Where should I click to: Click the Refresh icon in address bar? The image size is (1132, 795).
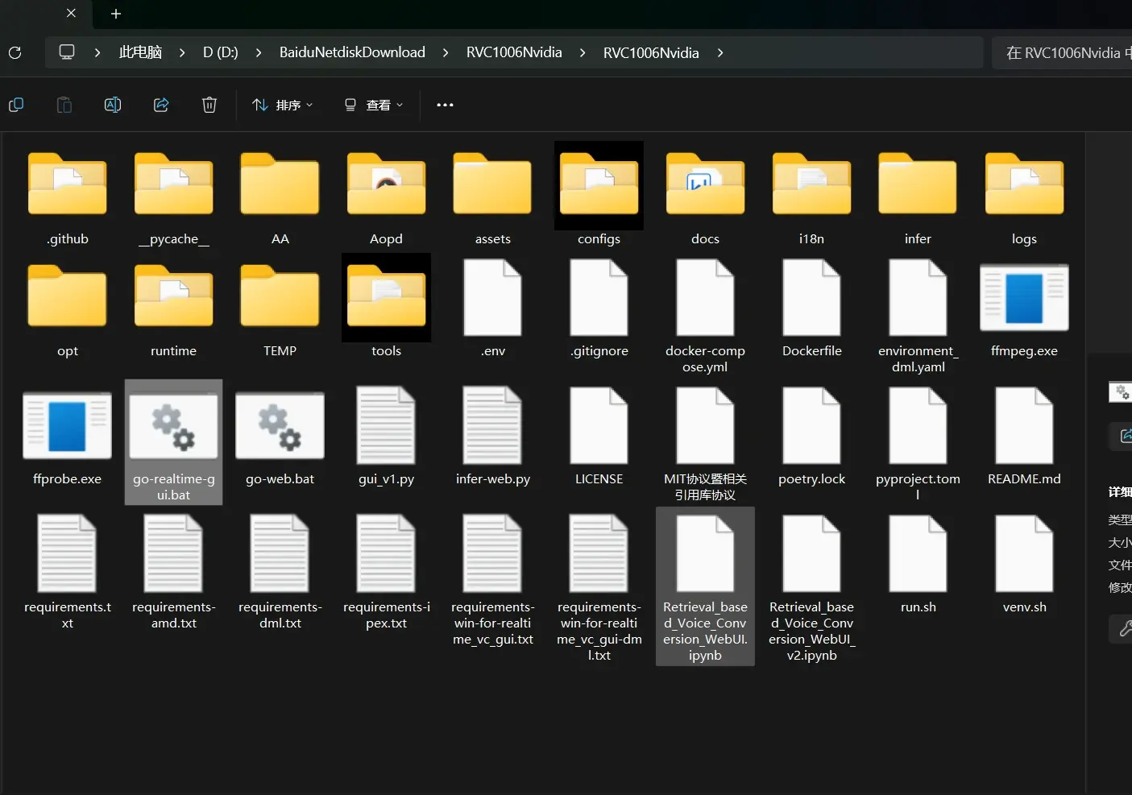15,53
